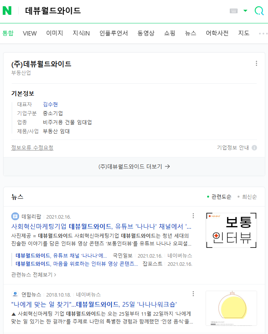Viewport: 268px width, 334px height.
Task: Click 정보오류 수정요청 link
Action: pos(32,148)
